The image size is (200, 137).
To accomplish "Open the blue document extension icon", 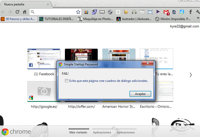I will [x=174, y=12].
